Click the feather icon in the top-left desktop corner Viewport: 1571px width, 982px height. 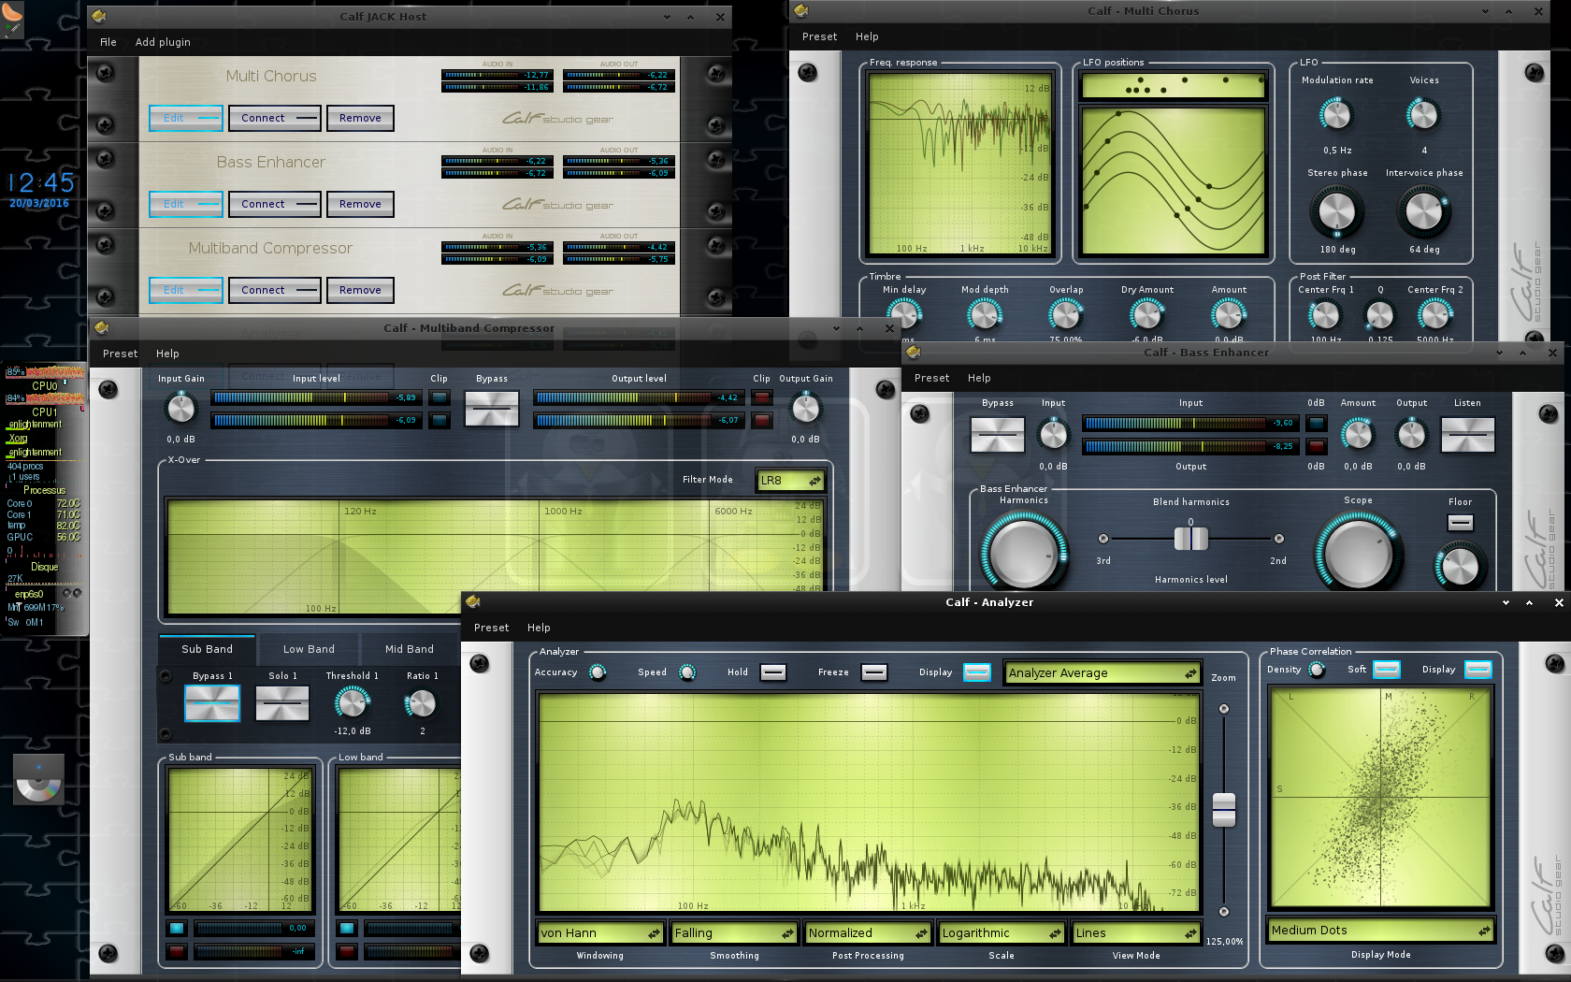pyautogui.click(x=12, y=19)
